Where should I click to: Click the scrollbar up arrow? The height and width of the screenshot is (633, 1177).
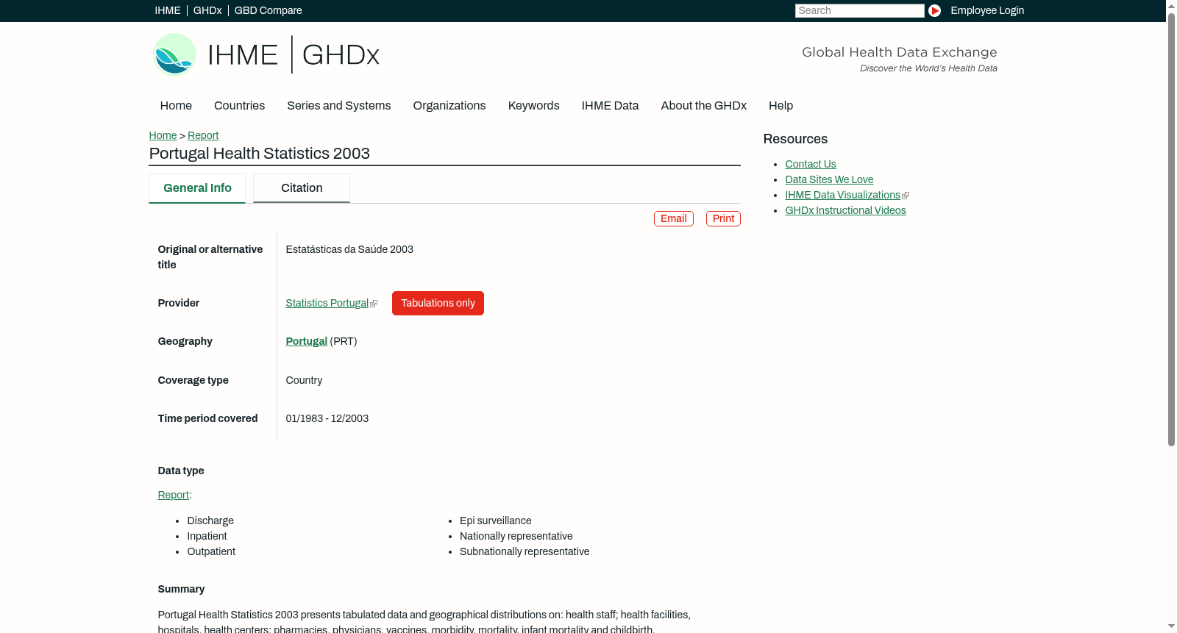[x=1171, y=5]
